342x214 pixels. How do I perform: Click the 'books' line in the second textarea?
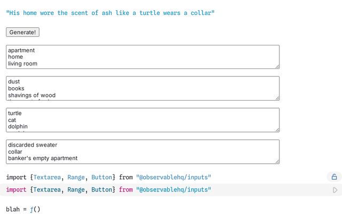16,88
